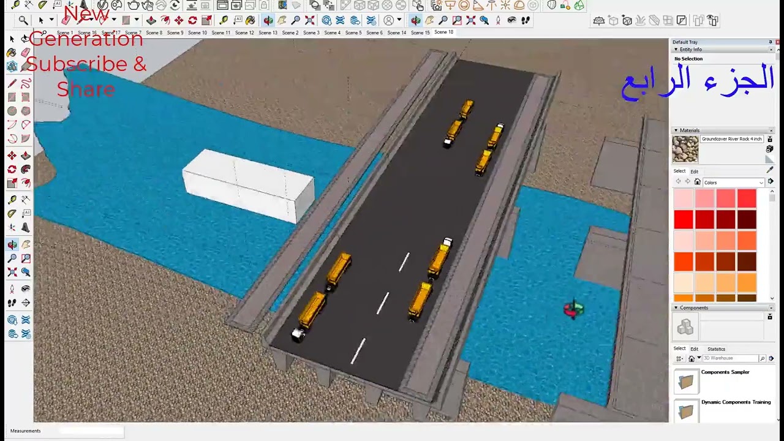Open the Statistics tab in Components
This screenshot has height=441, width=784.
pyautogui.click(x=716, y=349)
